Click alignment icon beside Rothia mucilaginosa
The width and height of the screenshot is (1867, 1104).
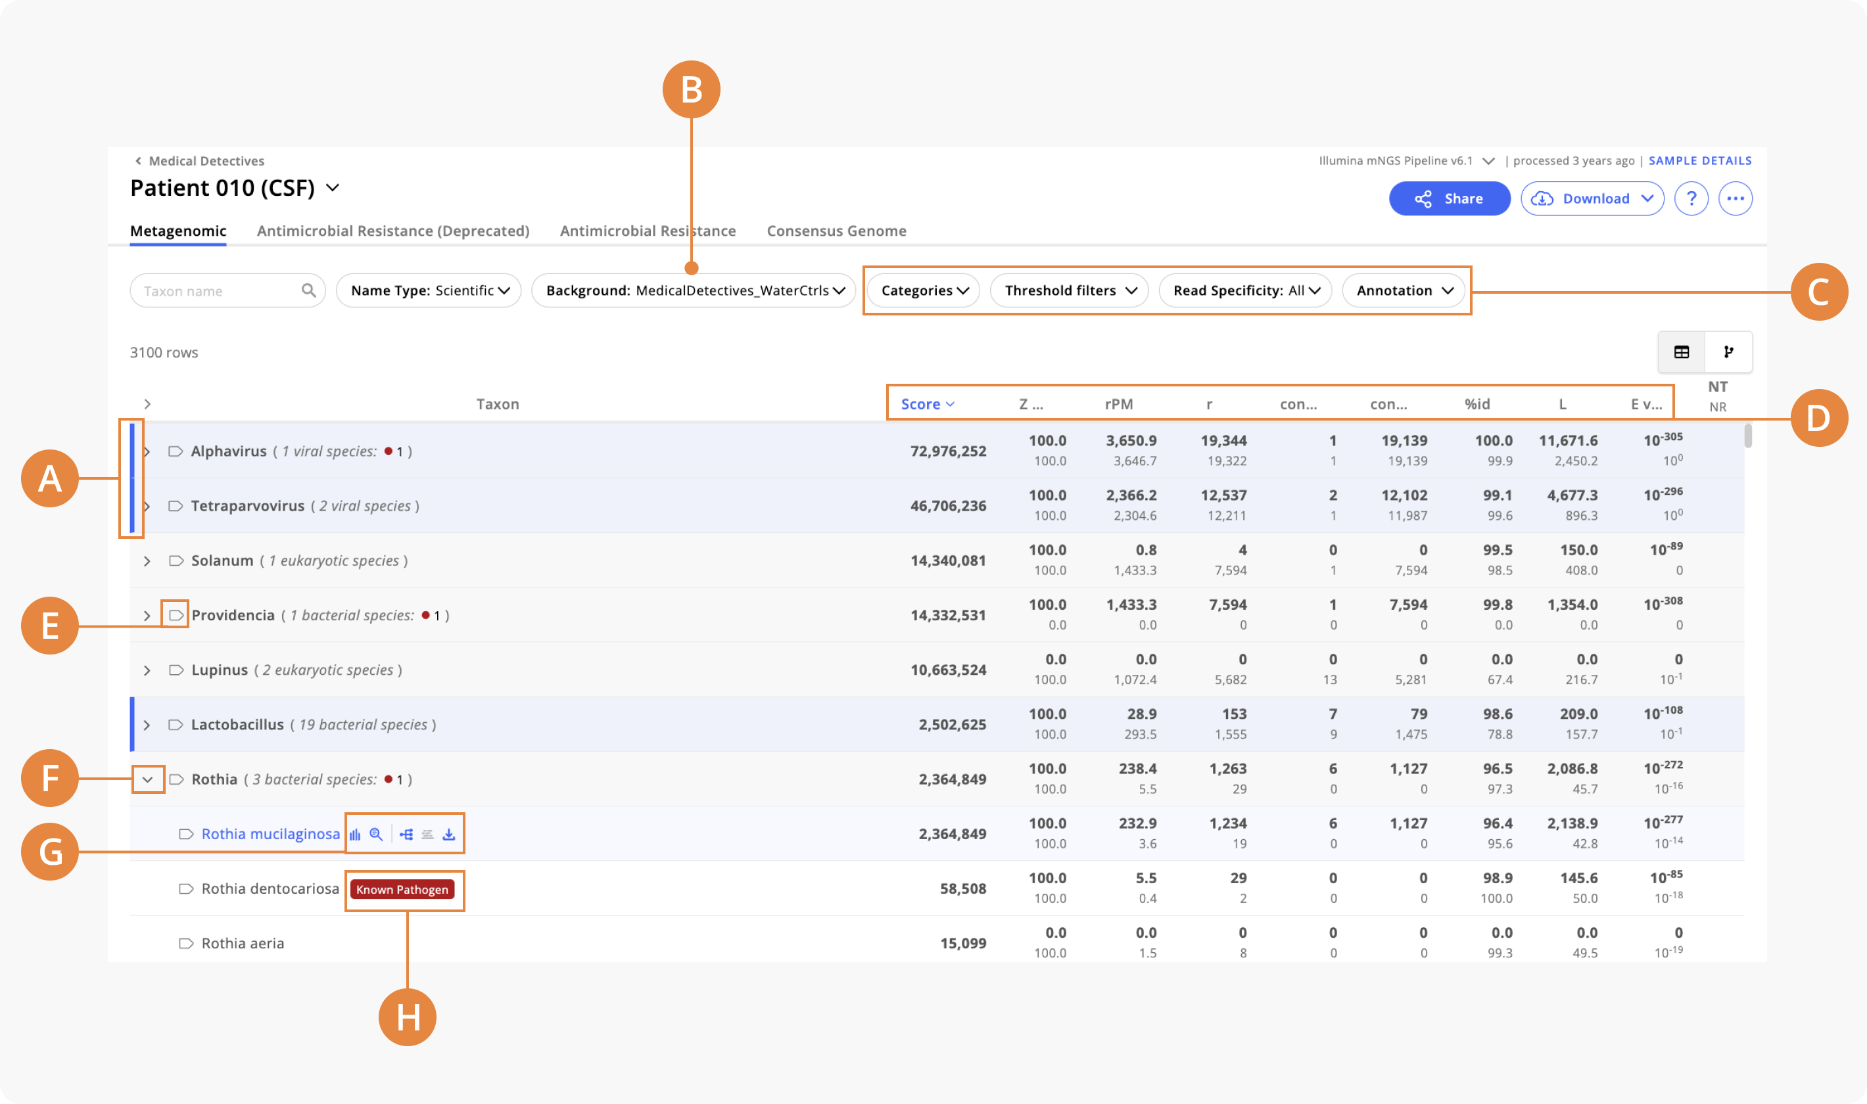[x=427, y=835]
